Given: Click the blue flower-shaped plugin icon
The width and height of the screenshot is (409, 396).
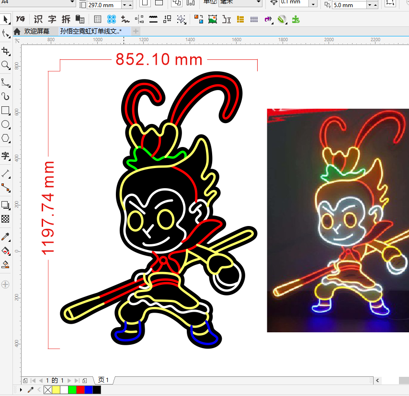Looking at the screenshot, I should [112, 19].
